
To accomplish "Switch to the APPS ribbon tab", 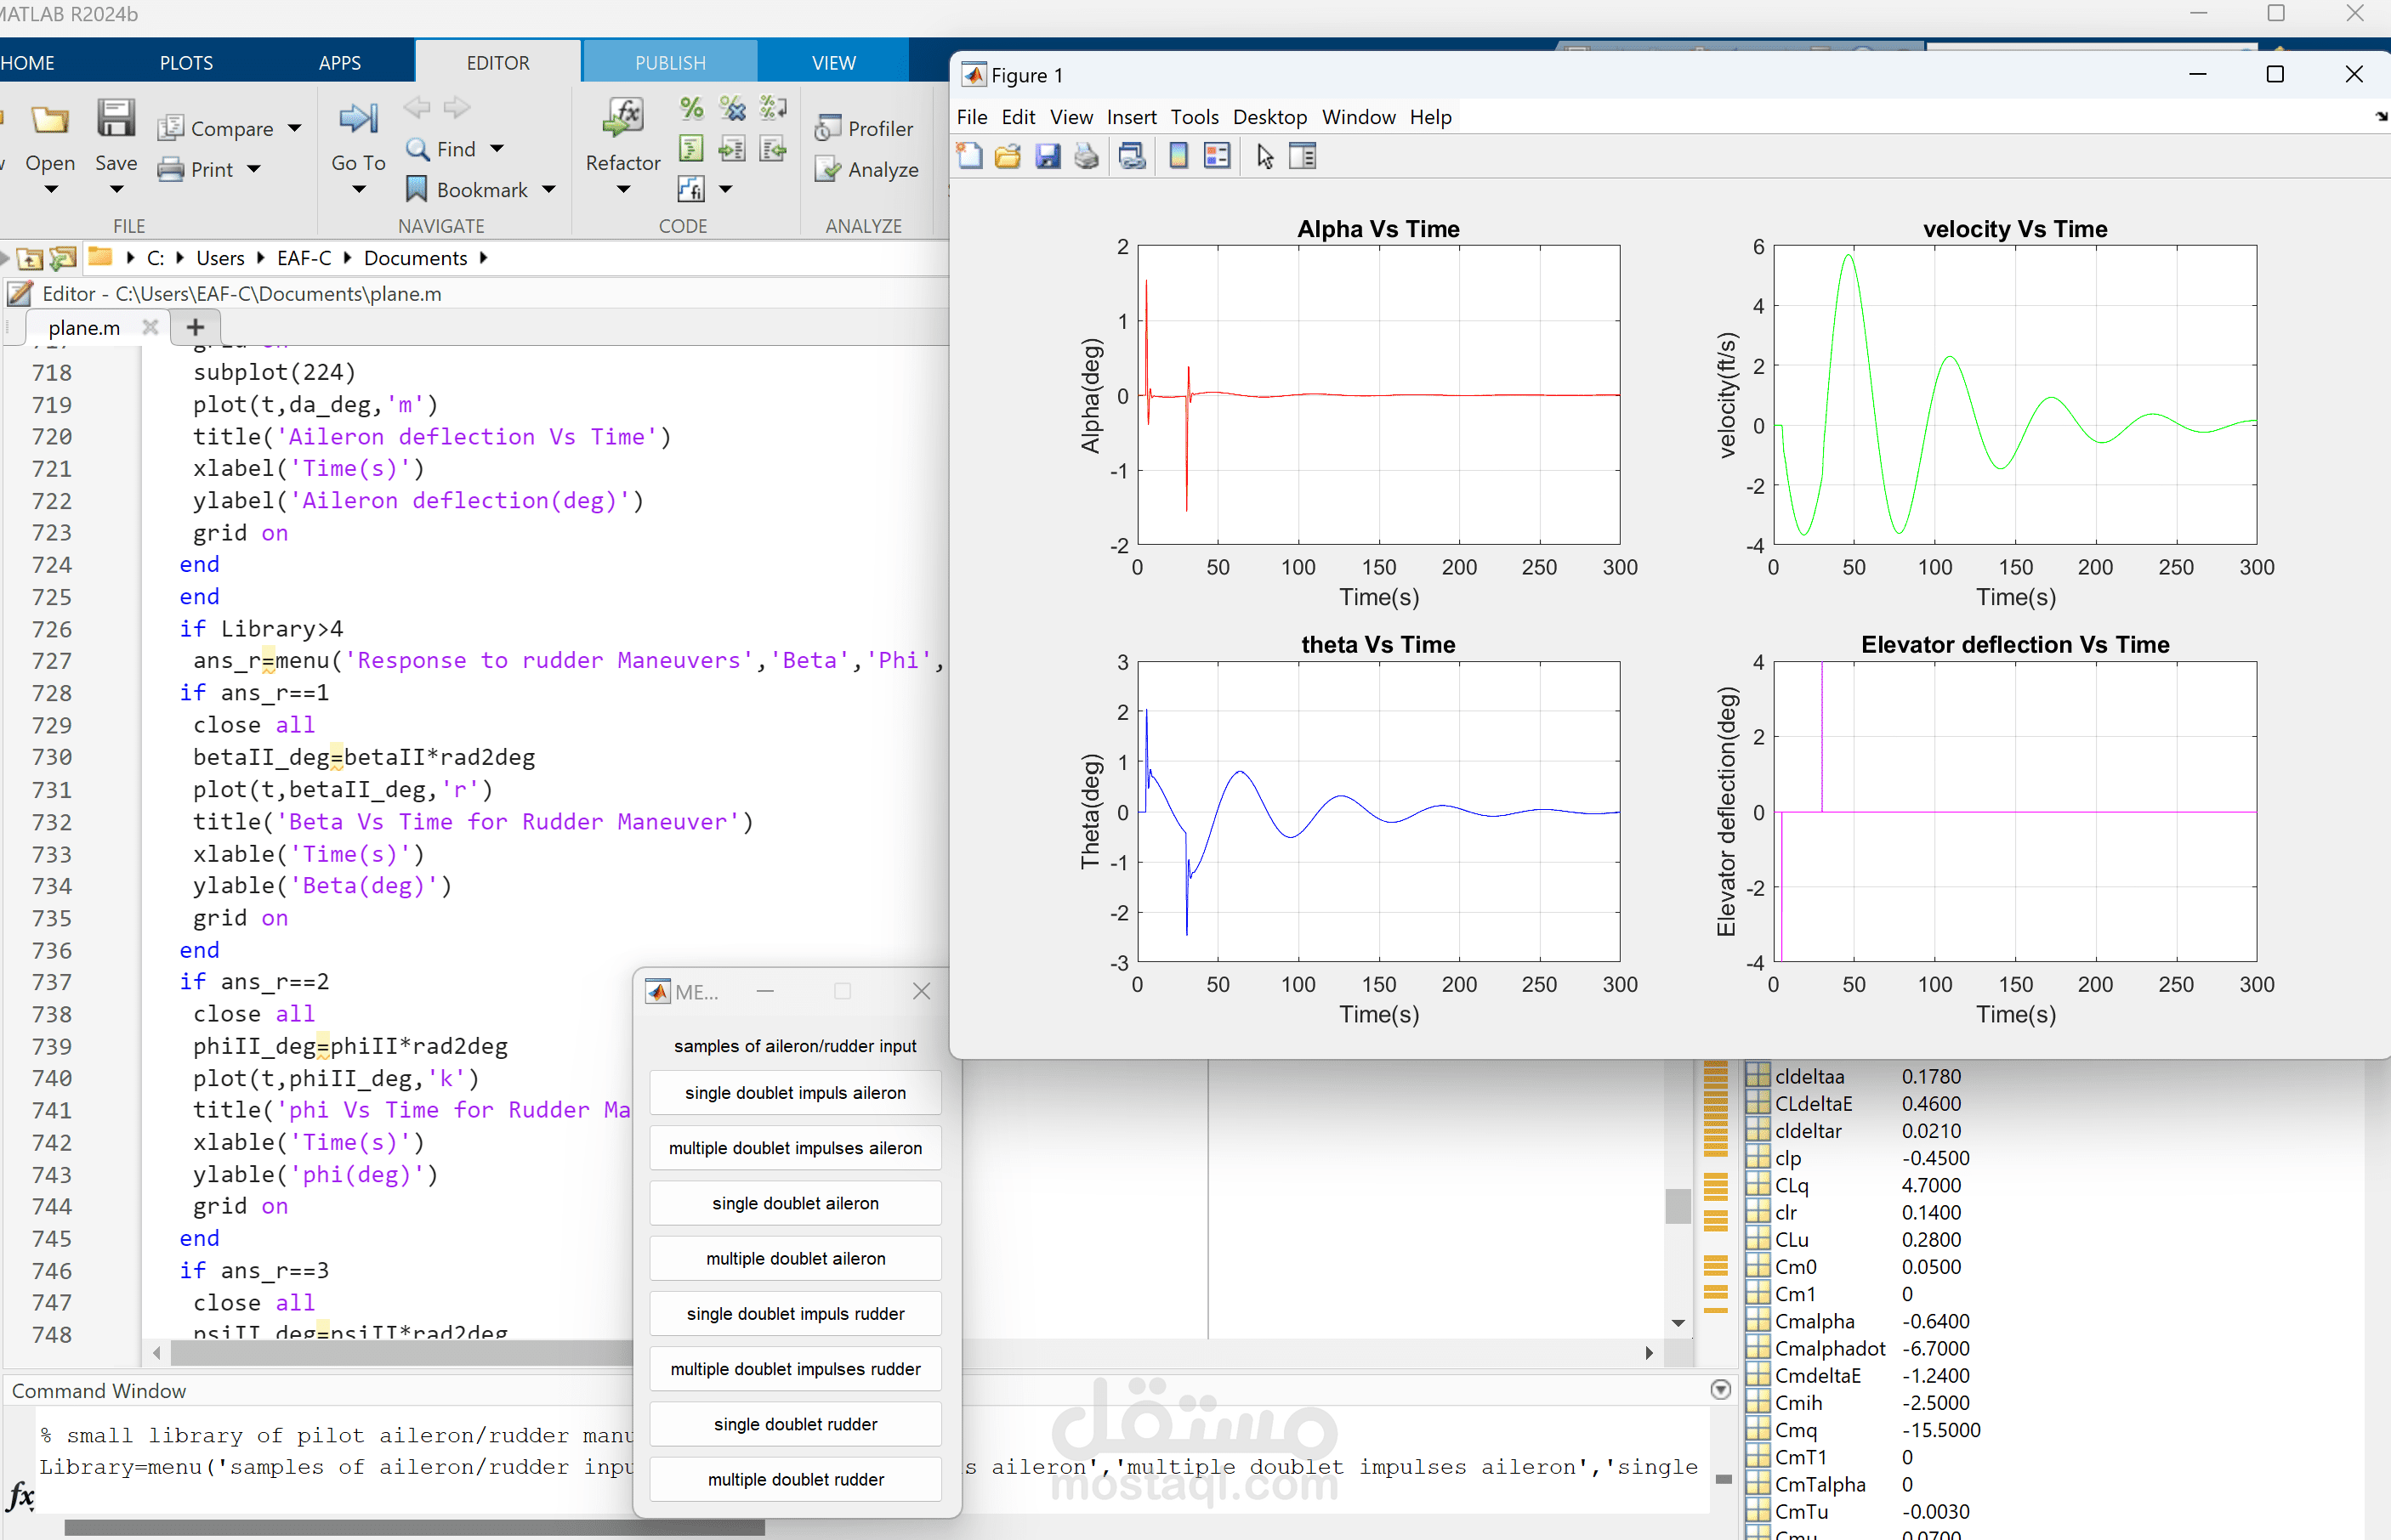I will point(339,62).
